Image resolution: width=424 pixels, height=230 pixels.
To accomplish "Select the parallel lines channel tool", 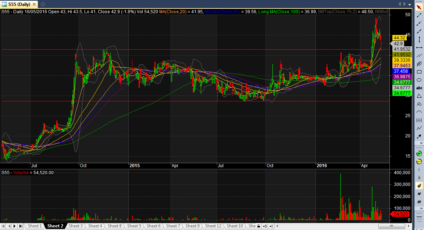I will [x=419, y=56].
